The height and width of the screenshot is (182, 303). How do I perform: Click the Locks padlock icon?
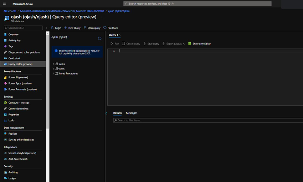(5, 120)
